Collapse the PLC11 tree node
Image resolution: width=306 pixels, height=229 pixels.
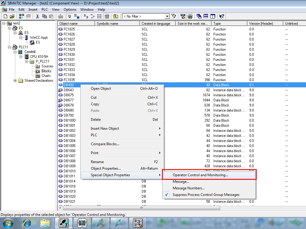(9, 47)
